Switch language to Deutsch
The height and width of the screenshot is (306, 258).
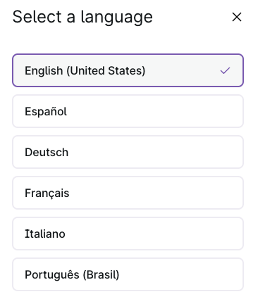click(x=128, y=152)
